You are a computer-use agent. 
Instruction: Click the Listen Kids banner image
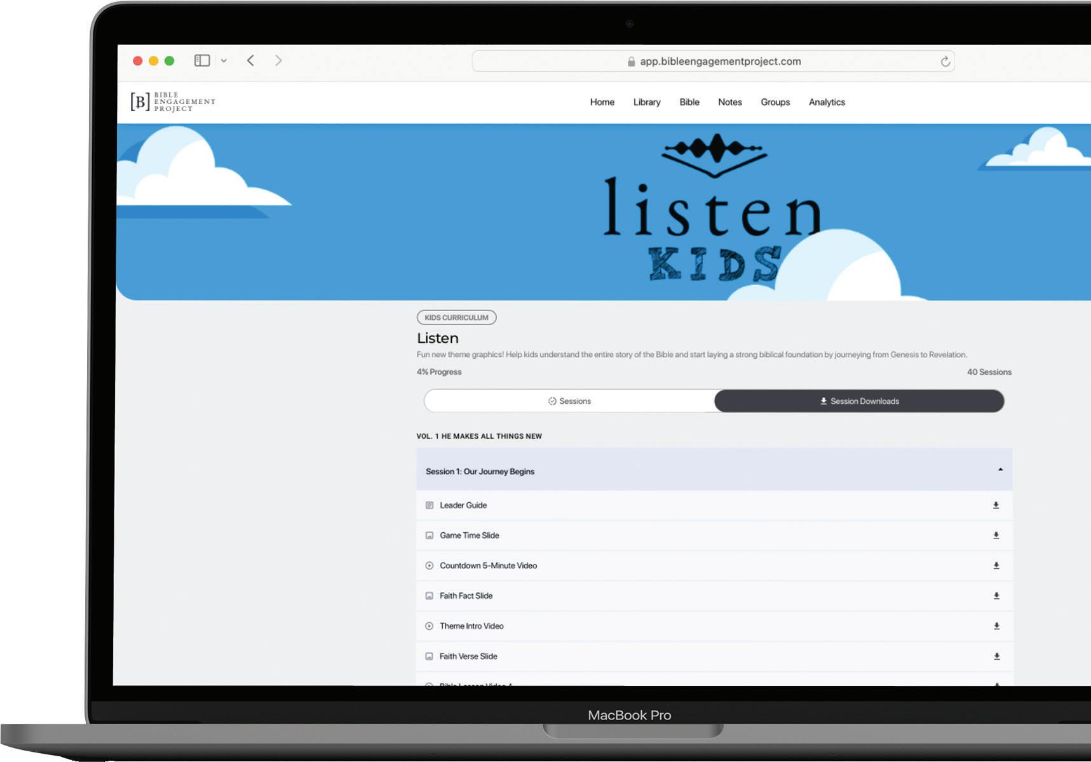604,212
